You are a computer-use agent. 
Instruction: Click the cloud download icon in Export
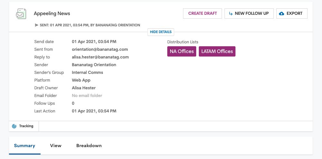pyautogui.click(x=282, y=13)
